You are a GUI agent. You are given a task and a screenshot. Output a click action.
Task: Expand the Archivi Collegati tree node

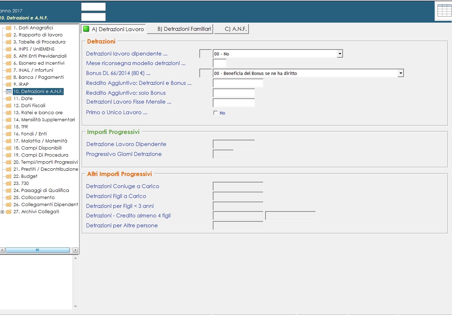pos(2,212)
